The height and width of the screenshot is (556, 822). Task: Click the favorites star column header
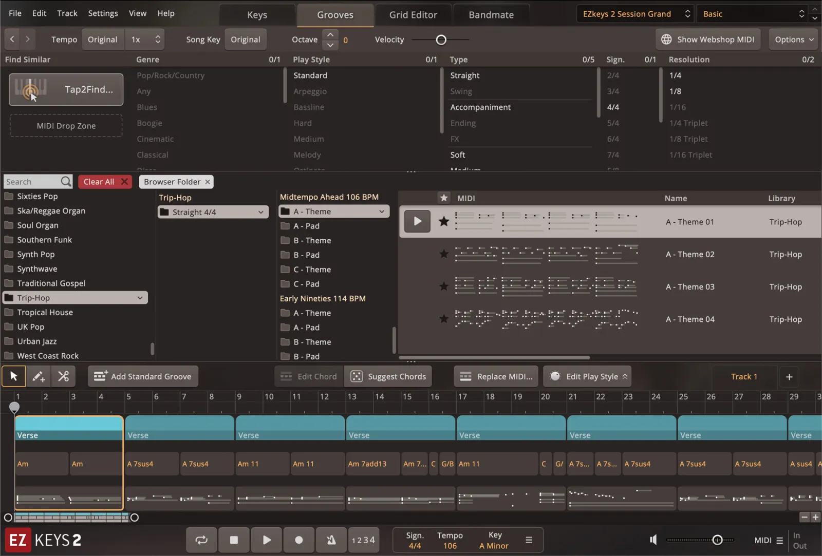pyautogui.click(x=444, y=198)
